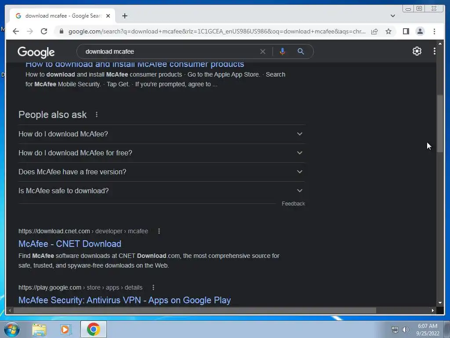Click the browser forward arrow
This screenshot has width=450, height=338.
click(30, 31)
